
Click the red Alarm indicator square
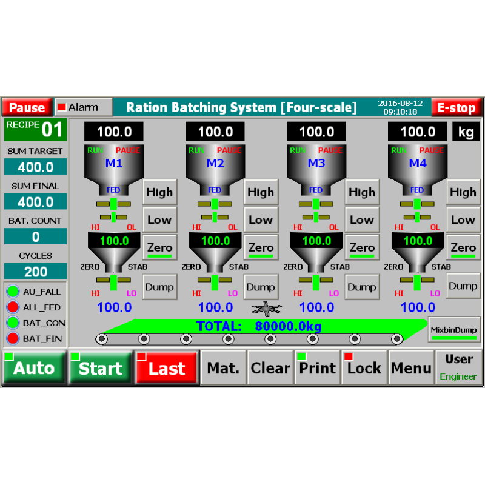click(x=62, y=107)
